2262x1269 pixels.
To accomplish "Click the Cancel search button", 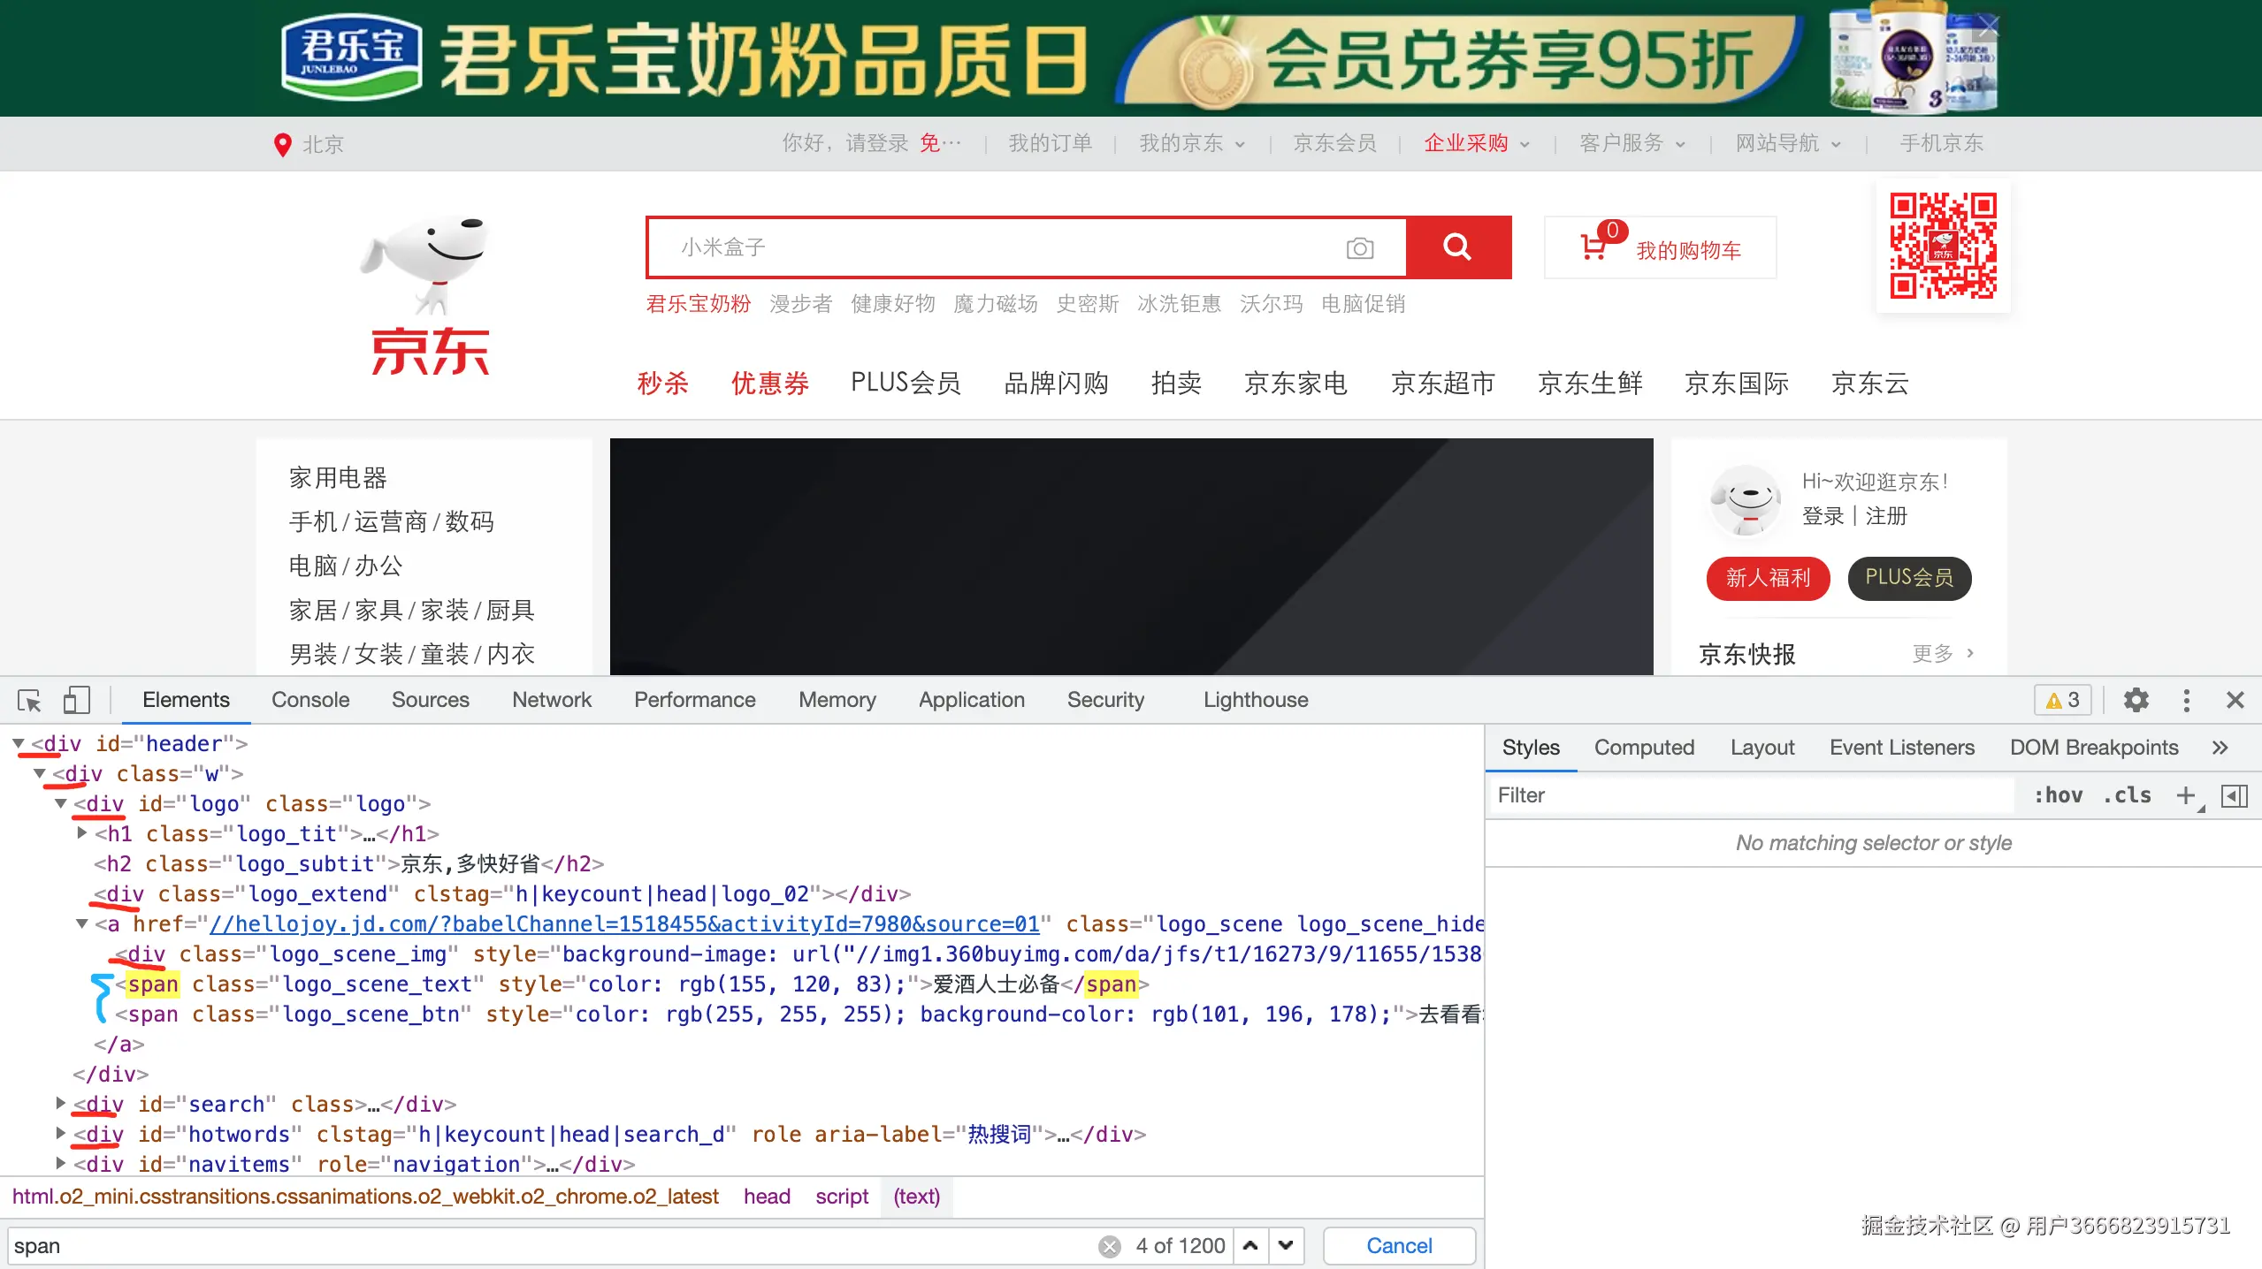I will coord(1399,1246).
